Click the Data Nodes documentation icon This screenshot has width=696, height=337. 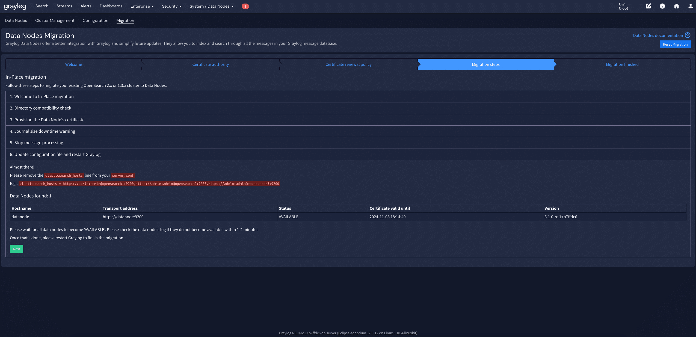click(x=688, y=35)
